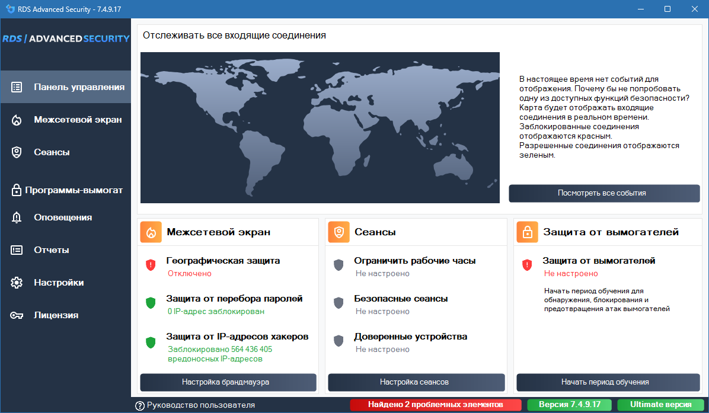Click the orange shield icon in Сеансы card
The height and width of the screenshot is (413, 709).
338,232
